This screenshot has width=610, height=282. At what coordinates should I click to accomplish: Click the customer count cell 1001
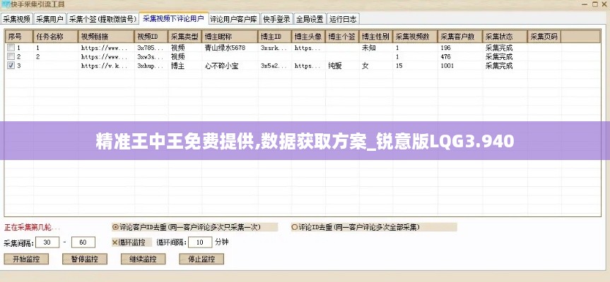point(460,66)
